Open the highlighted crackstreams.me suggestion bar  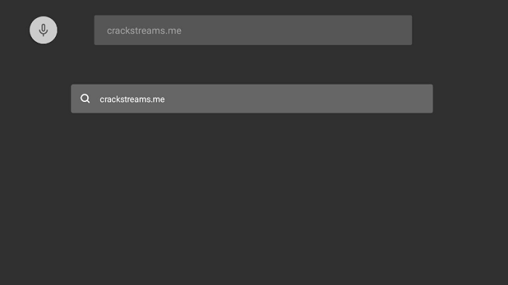pyautogui.click(x=252, y=99)
